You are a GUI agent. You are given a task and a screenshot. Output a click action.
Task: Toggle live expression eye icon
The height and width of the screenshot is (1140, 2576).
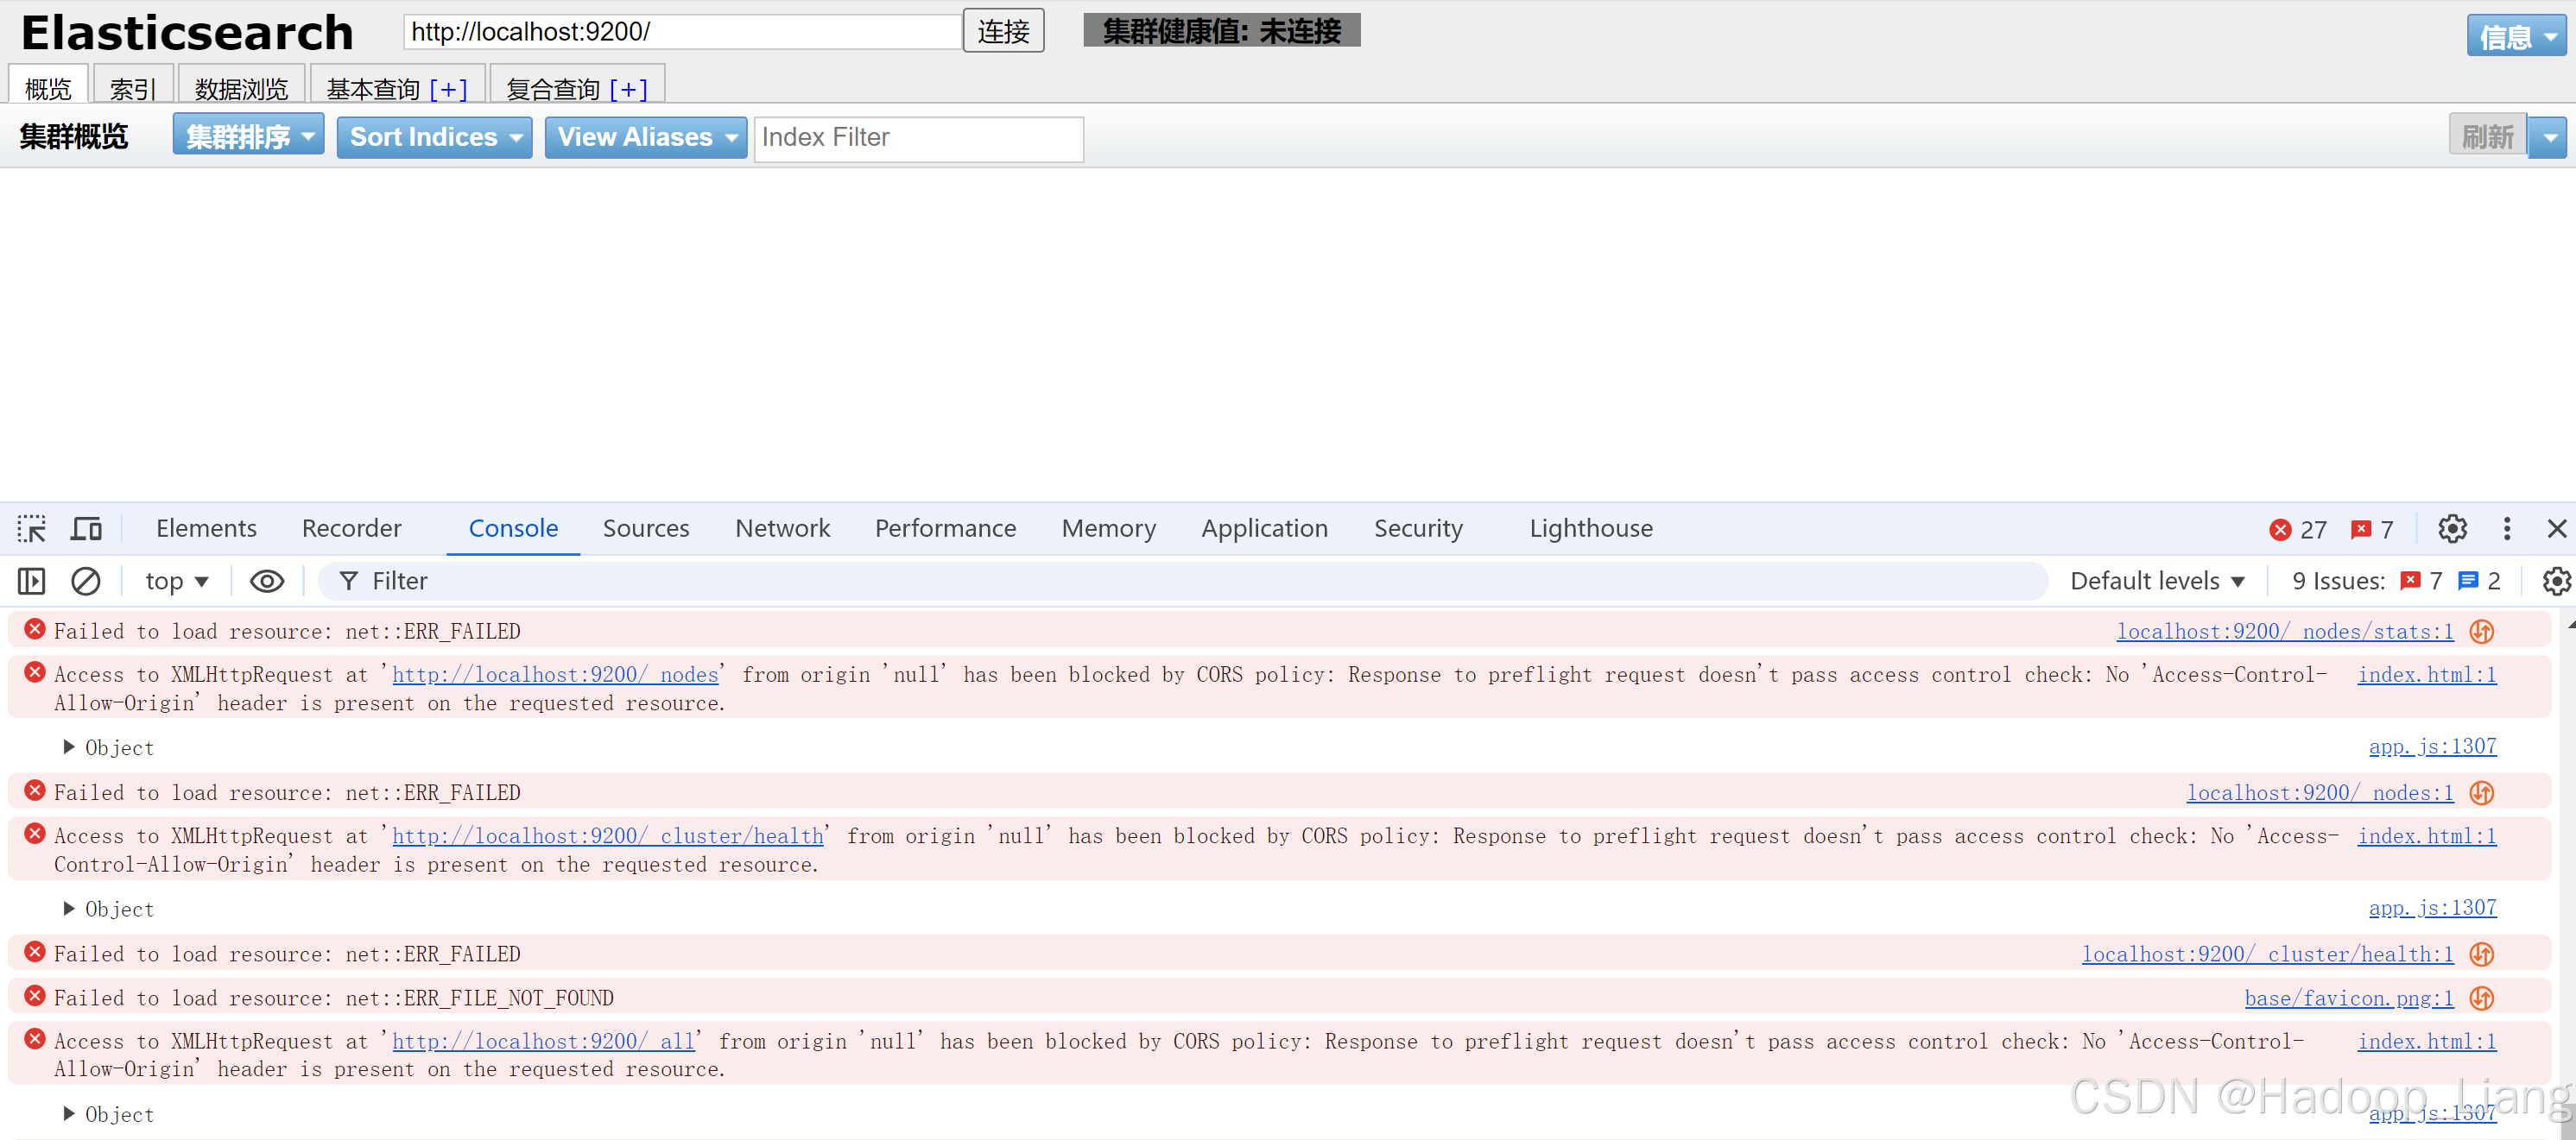pos(266,581)
